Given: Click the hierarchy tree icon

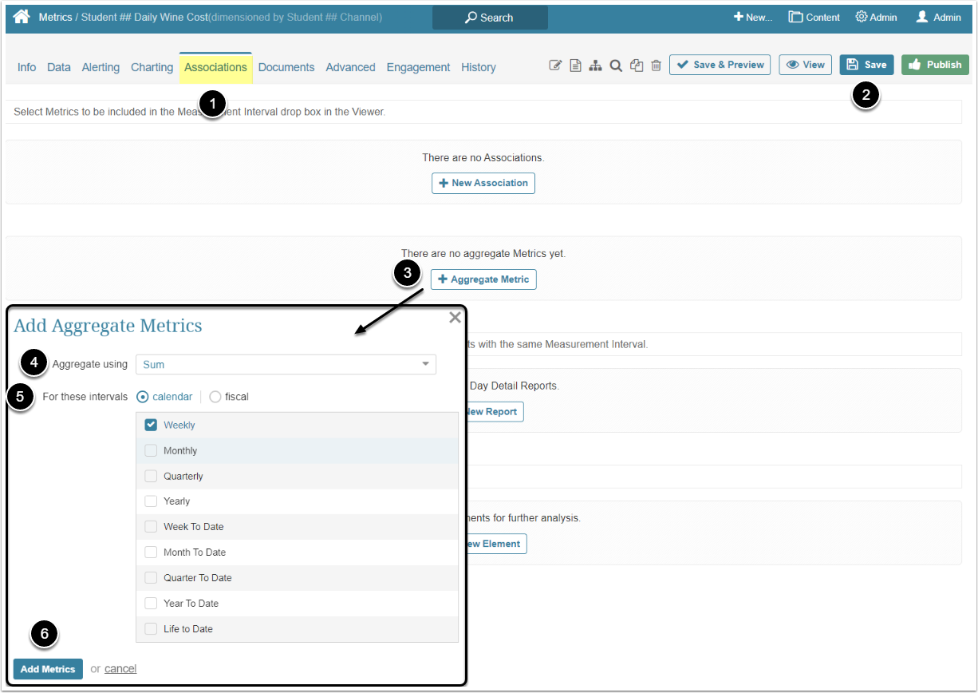Looking at the screenshot, I should tap(595, 65).
